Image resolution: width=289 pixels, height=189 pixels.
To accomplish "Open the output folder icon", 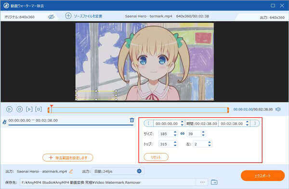I will [214, 182].
